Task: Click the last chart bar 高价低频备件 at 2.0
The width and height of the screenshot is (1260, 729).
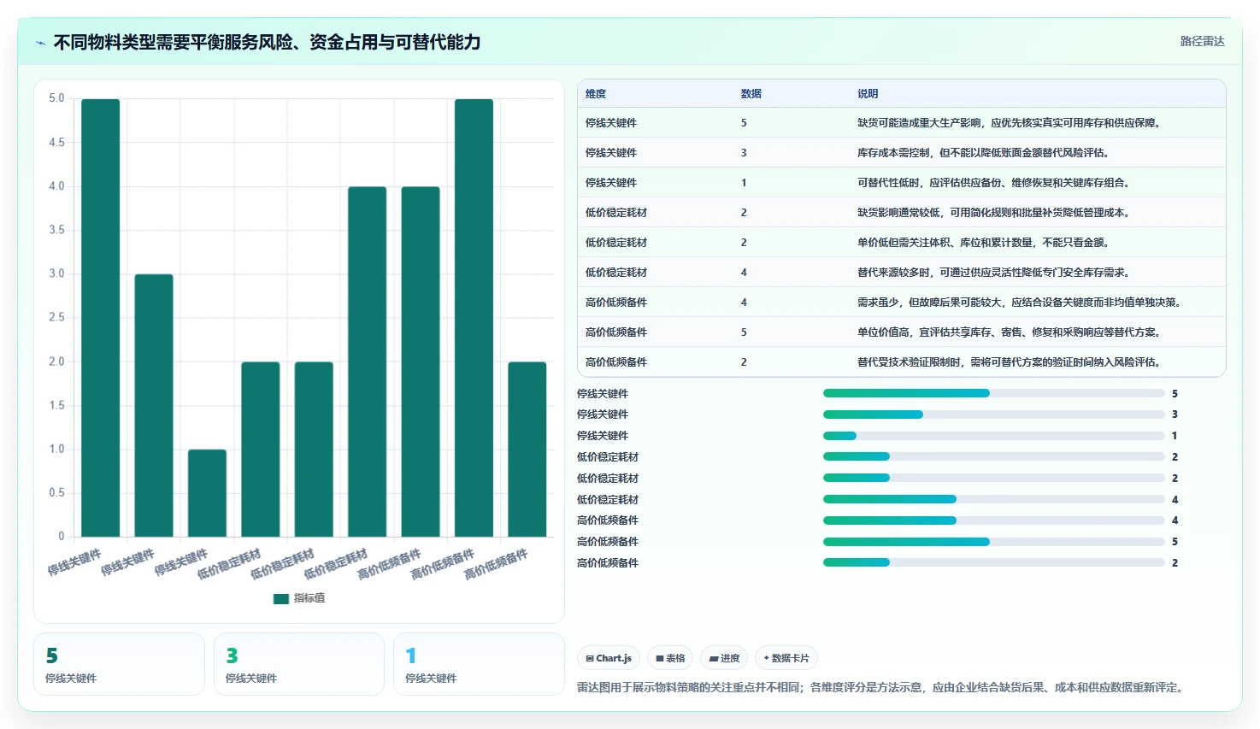Action: (527, 450)
